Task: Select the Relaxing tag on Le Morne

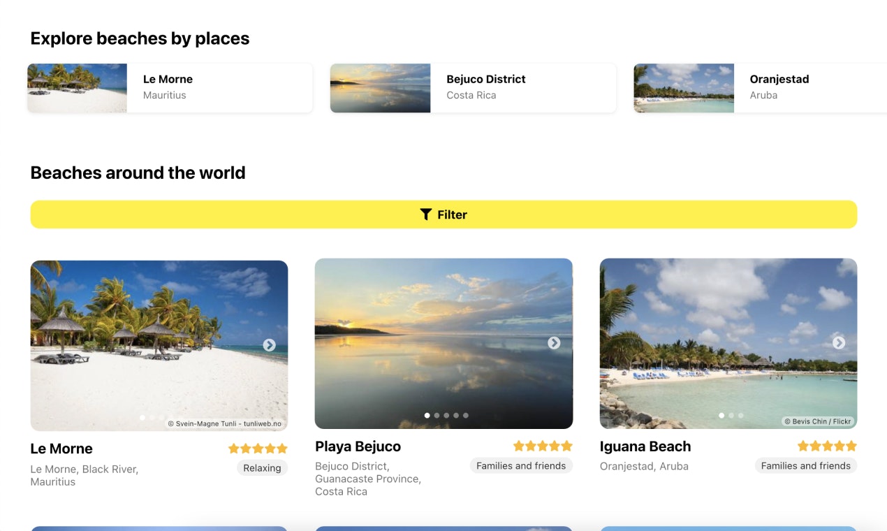Action: coord(262,468)
